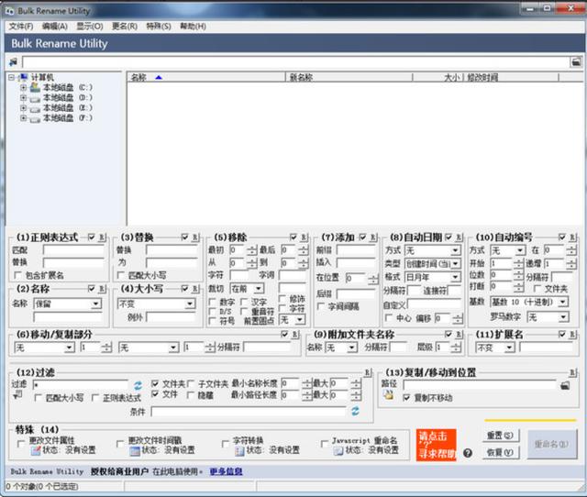Open the 格式 dropdown showing 日月年
587x497 pixels.
[x=432, y=277]
